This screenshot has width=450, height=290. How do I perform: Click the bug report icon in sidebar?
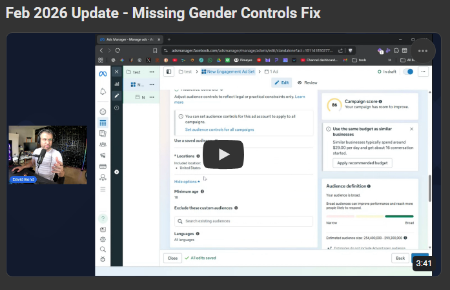coord(103,259)
